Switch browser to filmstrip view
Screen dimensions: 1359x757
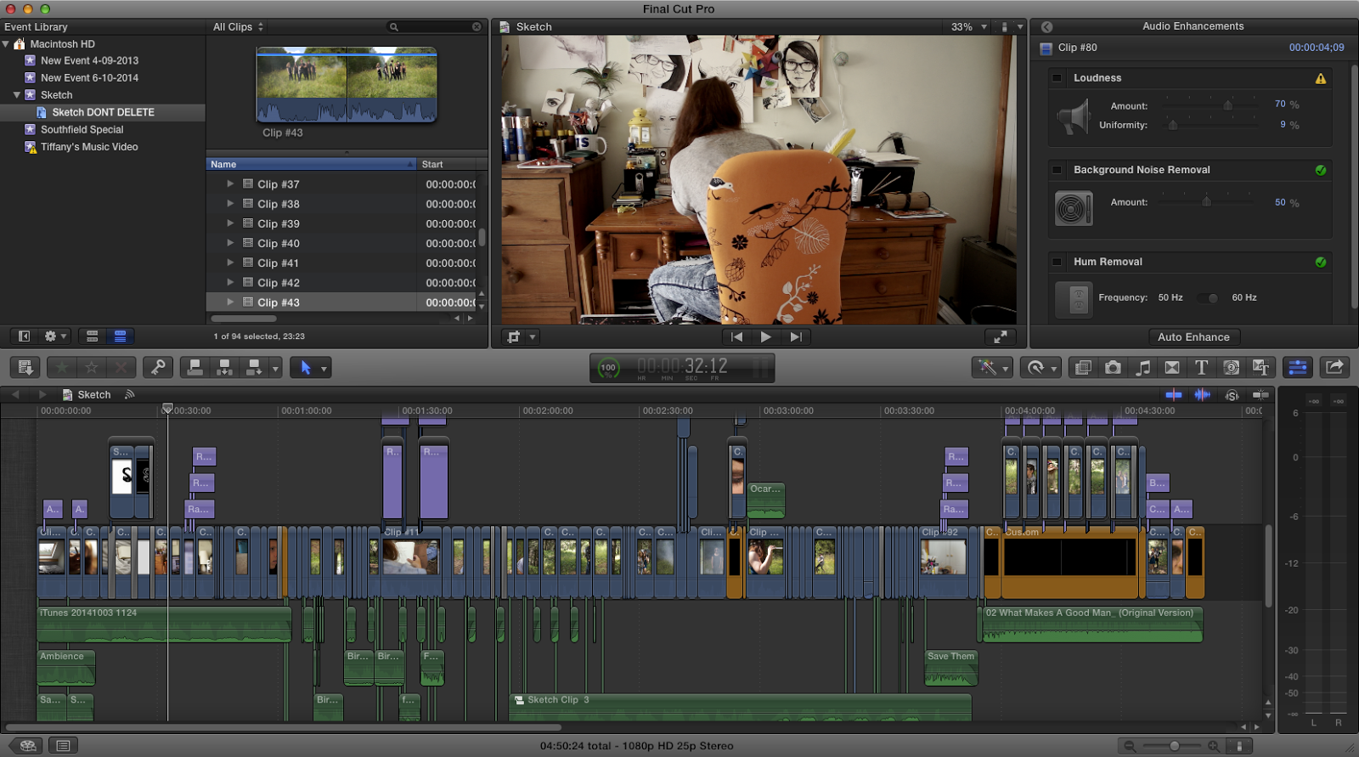point(92,336)
